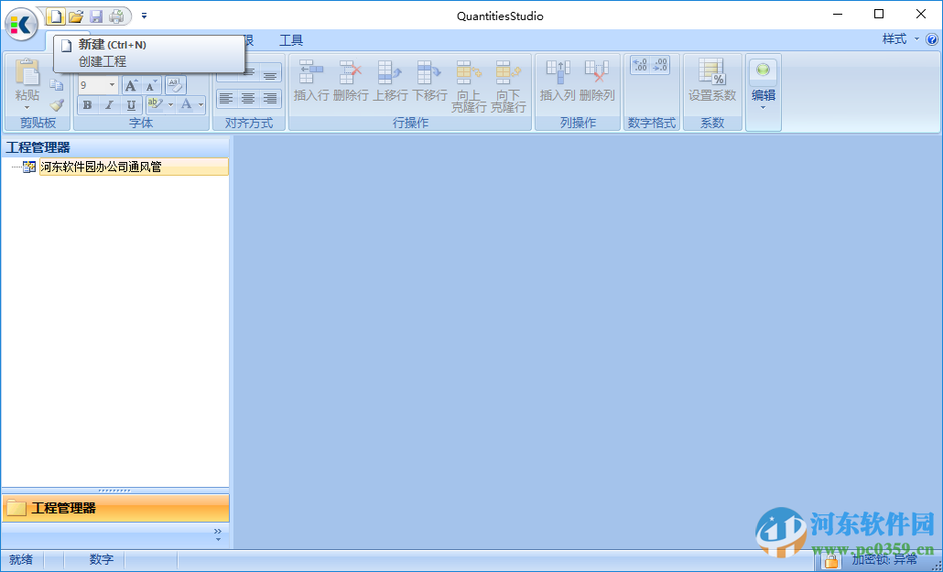Select the 工程管理器 panel tab at bottom

coord(115,508)
